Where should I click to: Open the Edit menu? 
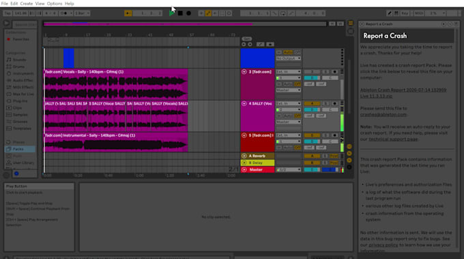pyautogui.click(x=14, y=3)
